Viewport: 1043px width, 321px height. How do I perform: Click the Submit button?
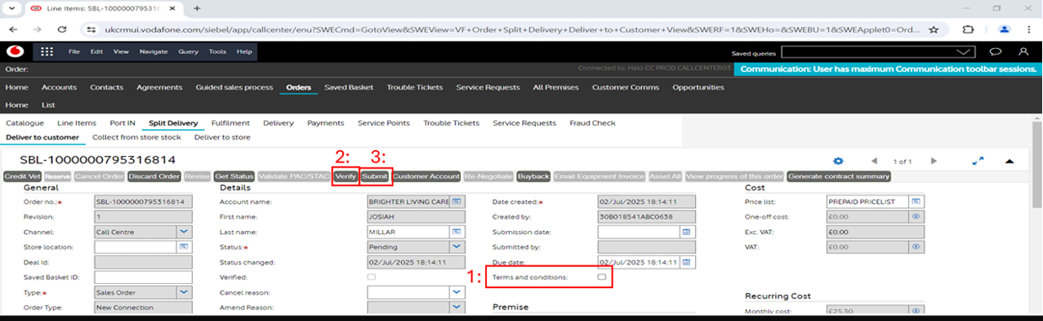click(375, 176)
